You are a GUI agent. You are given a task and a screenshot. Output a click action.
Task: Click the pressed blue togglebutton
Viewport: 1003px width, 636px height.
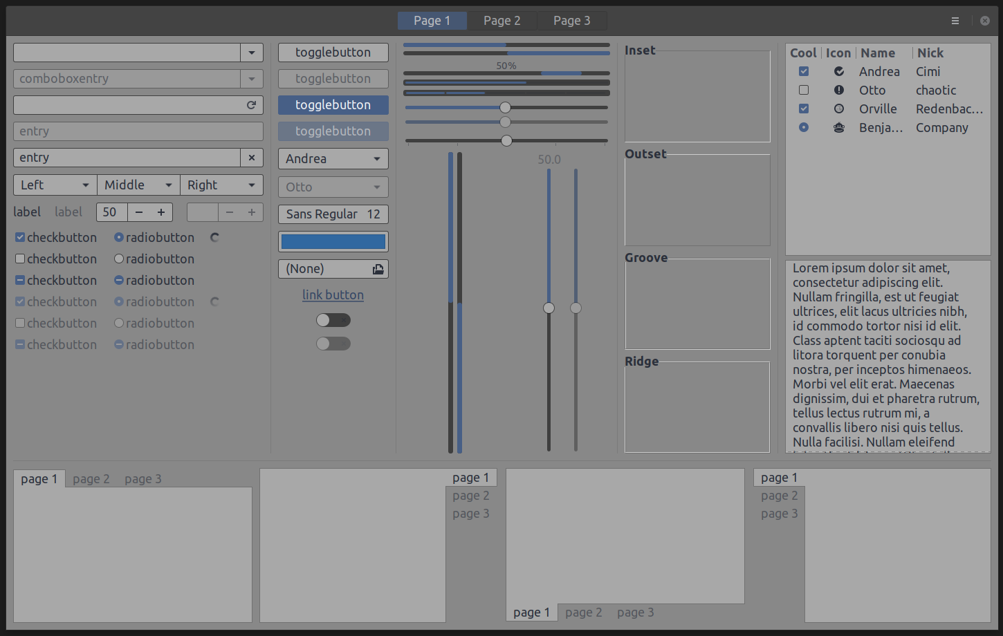tap(333, 105)
